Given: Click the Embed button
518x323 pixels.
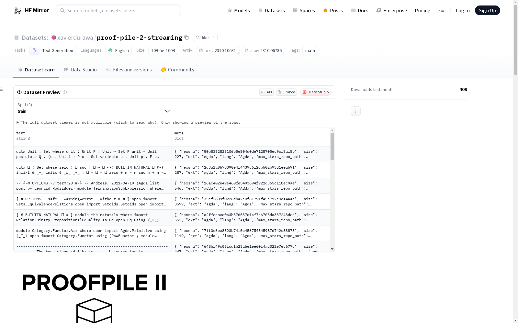Looking at the screenshot, I should point(287,92).
